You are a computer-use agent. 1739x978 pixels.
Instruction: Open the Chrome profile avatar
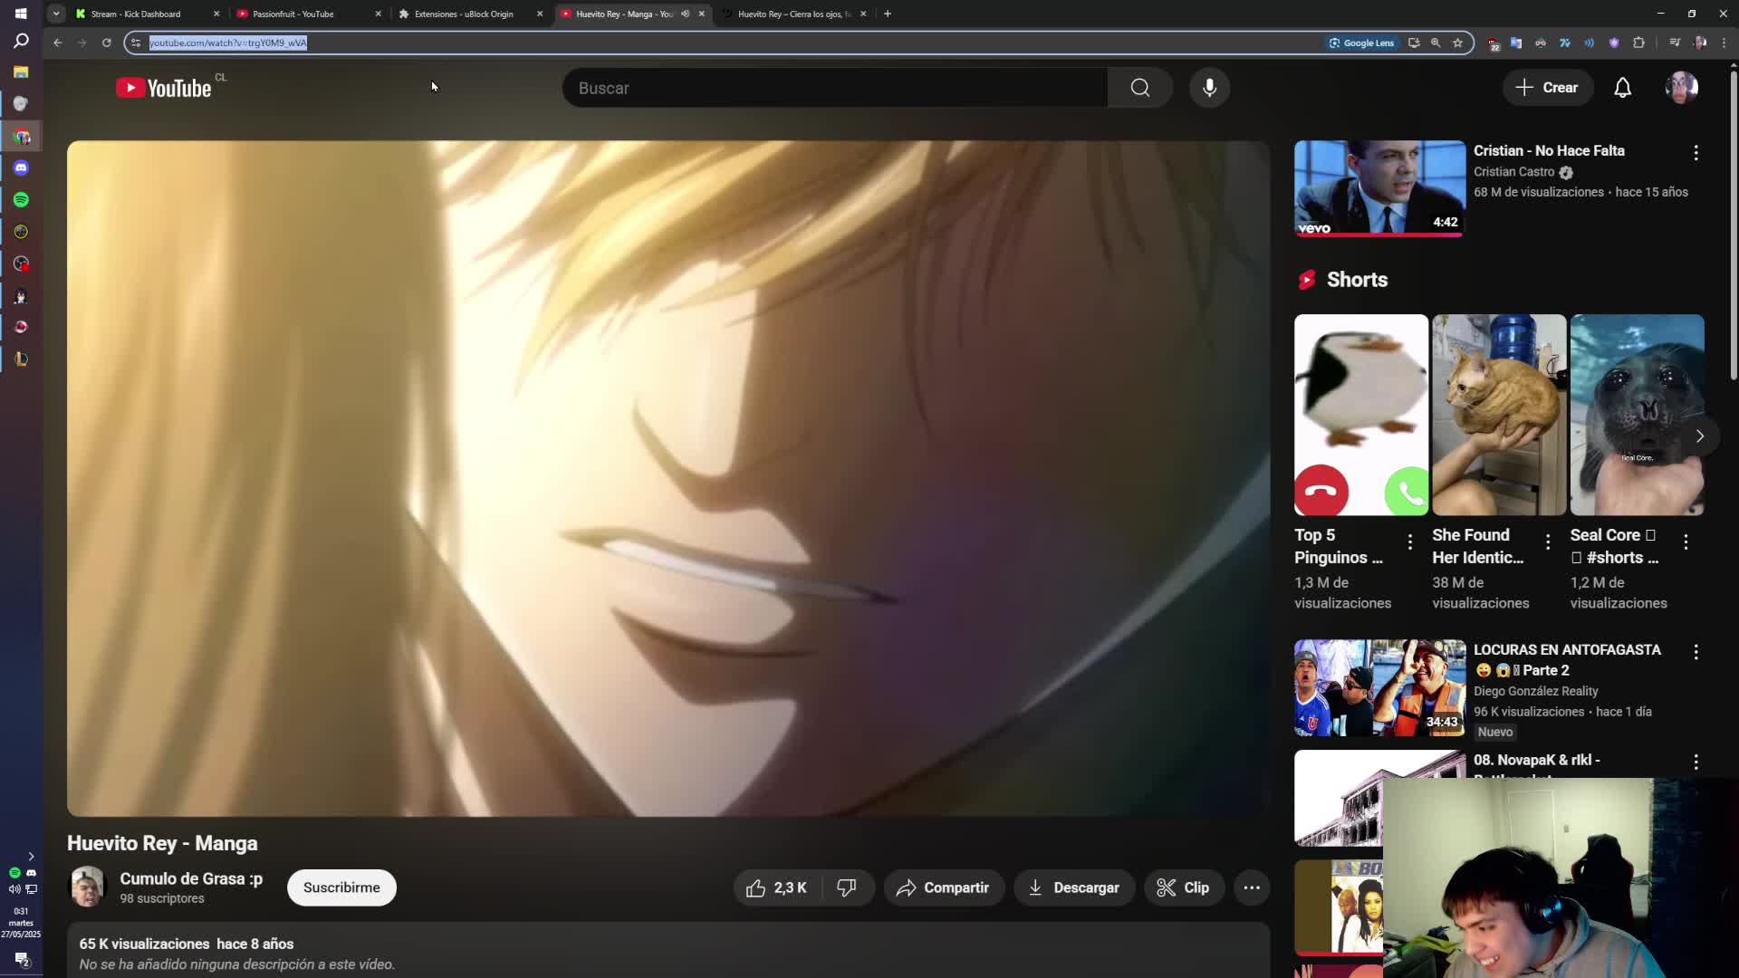(1700, 43)
